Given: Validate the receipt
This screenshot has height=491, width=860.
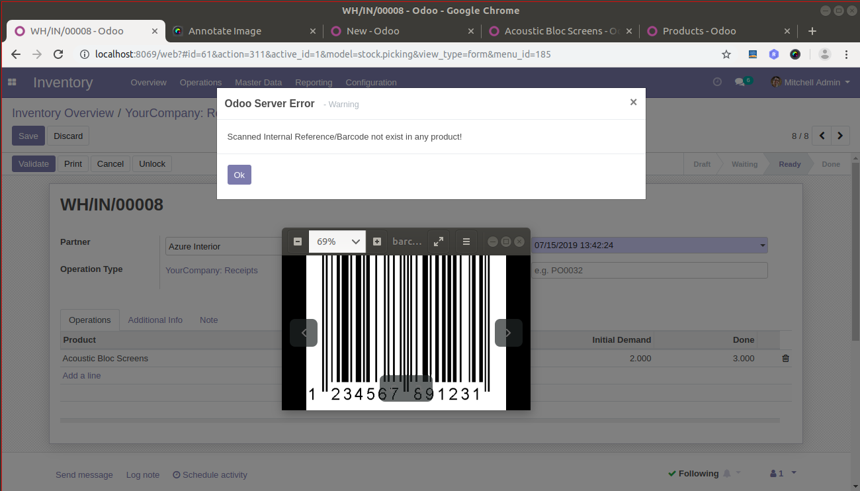Looking at the screenshot, I should pyautogui.click(x=34, y=164).
